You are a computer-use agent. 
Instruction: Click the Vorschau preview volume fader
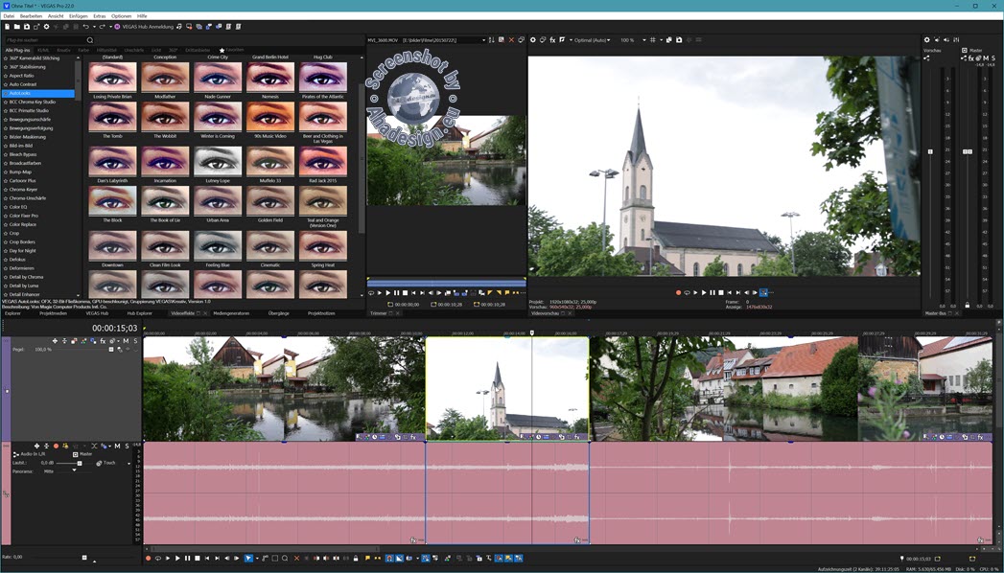pyautogui.click(x=930, y=151)
